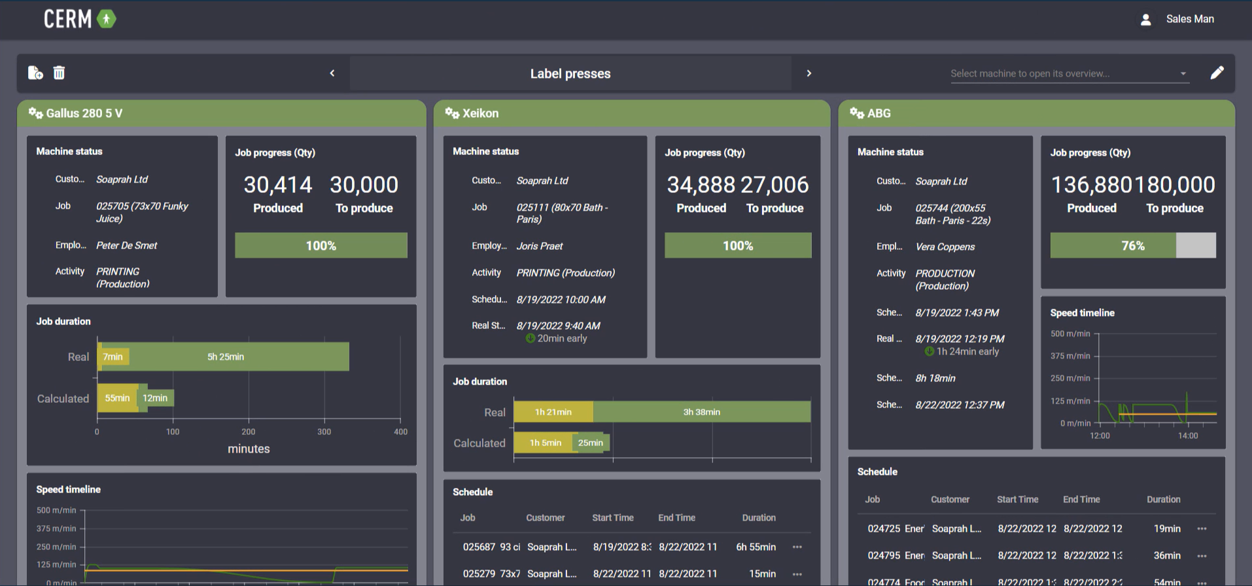Select Xeikon schedule row for job 025279

632,574
